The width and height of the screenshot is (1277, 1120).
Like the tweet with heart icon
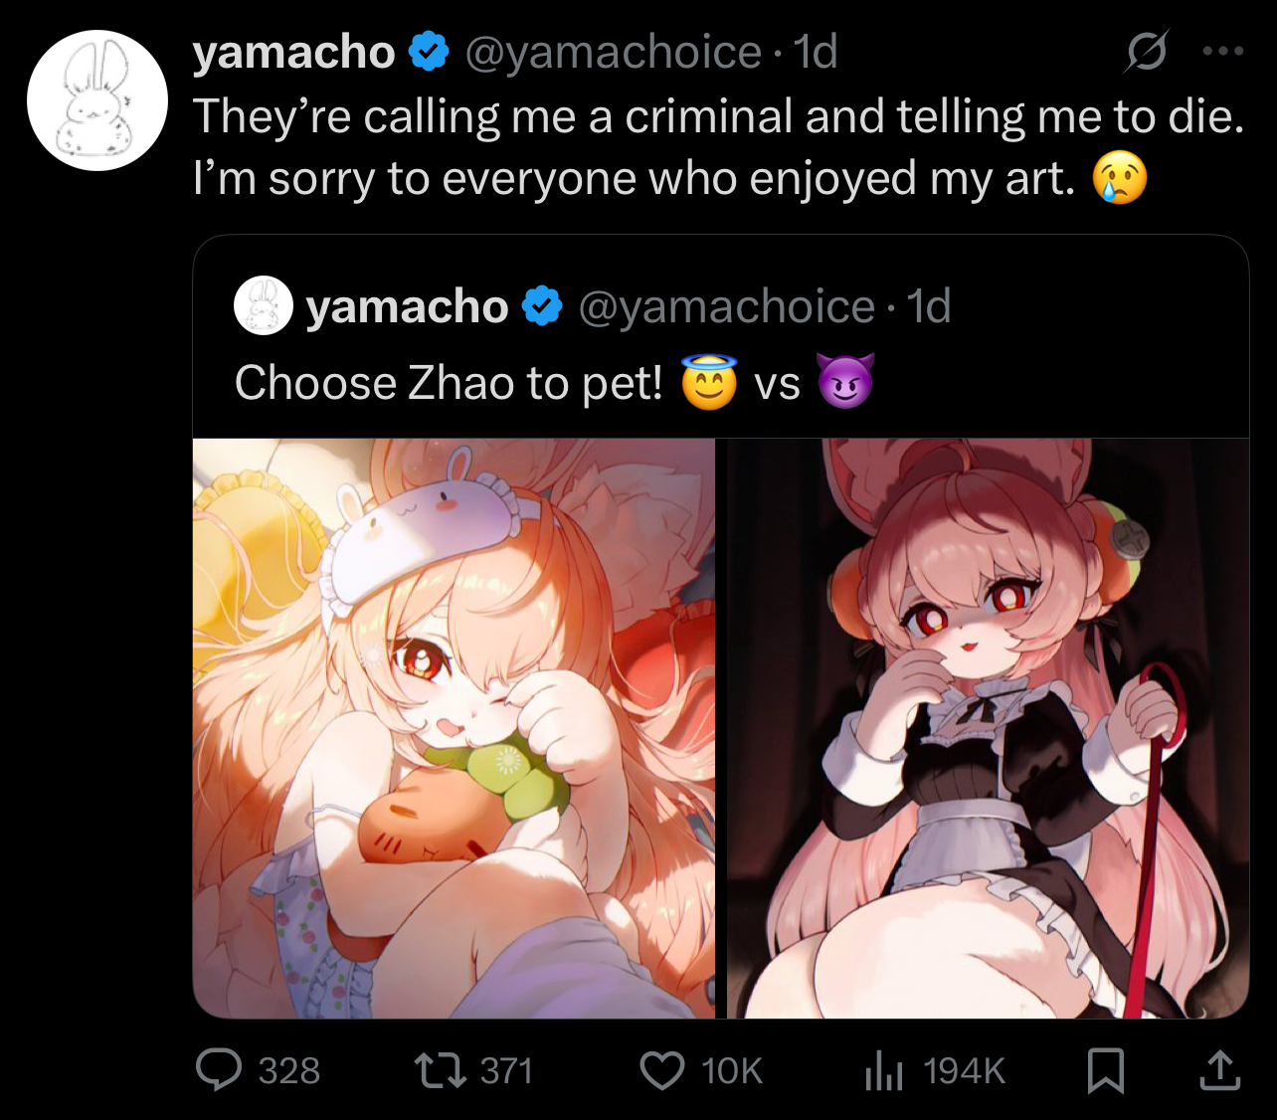pyautogui.click(x=661, y=1070)
